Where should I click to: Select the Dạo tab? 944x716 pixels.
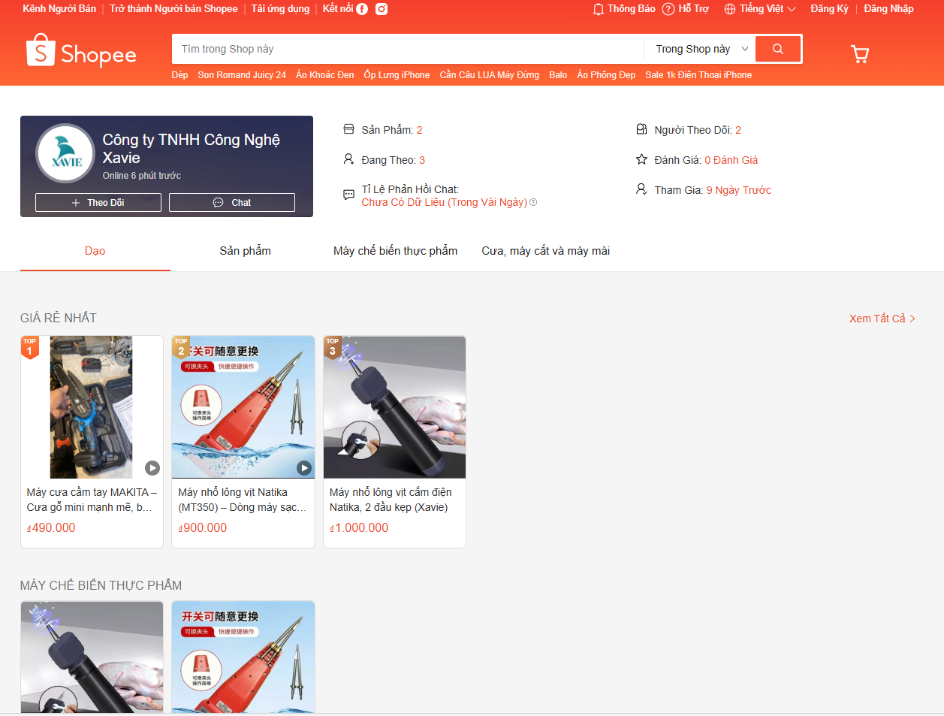pyautogui.click(x=95, y=251)
